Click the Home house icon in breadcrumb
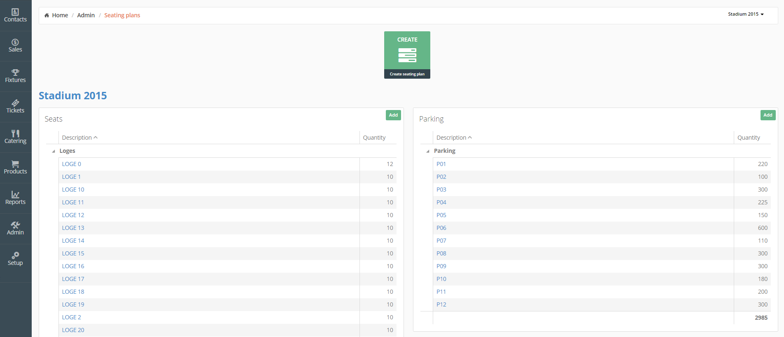The height and width of the screenshot is (337, 784). [47, 15]
